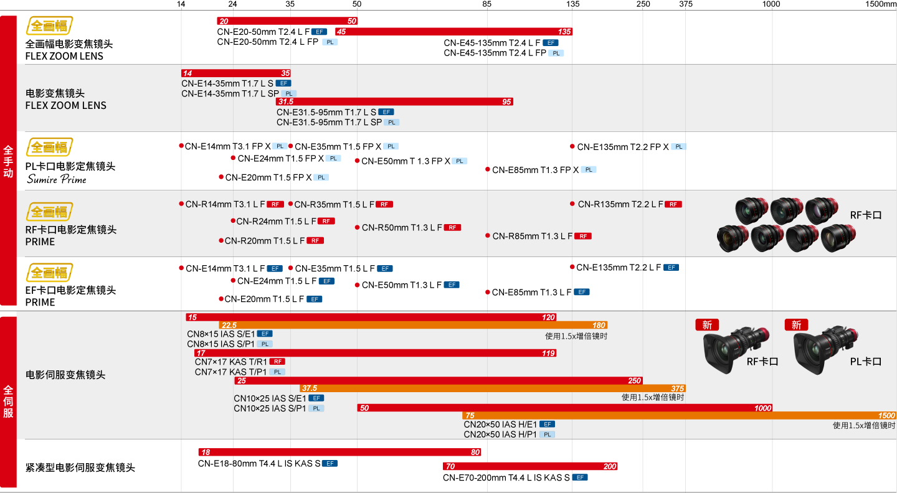Click the CN-E50mm T1.3 L F lens name
This screenshot has width=897, height=493.
(x=402, y=285)
